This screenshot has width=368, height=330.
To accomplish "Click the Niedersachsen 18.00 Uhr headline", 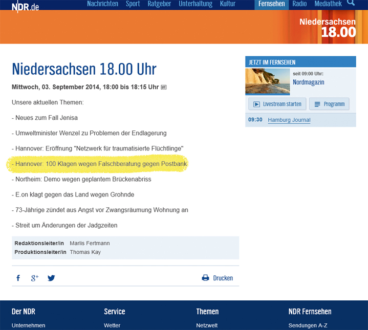I will click(84, 69).
